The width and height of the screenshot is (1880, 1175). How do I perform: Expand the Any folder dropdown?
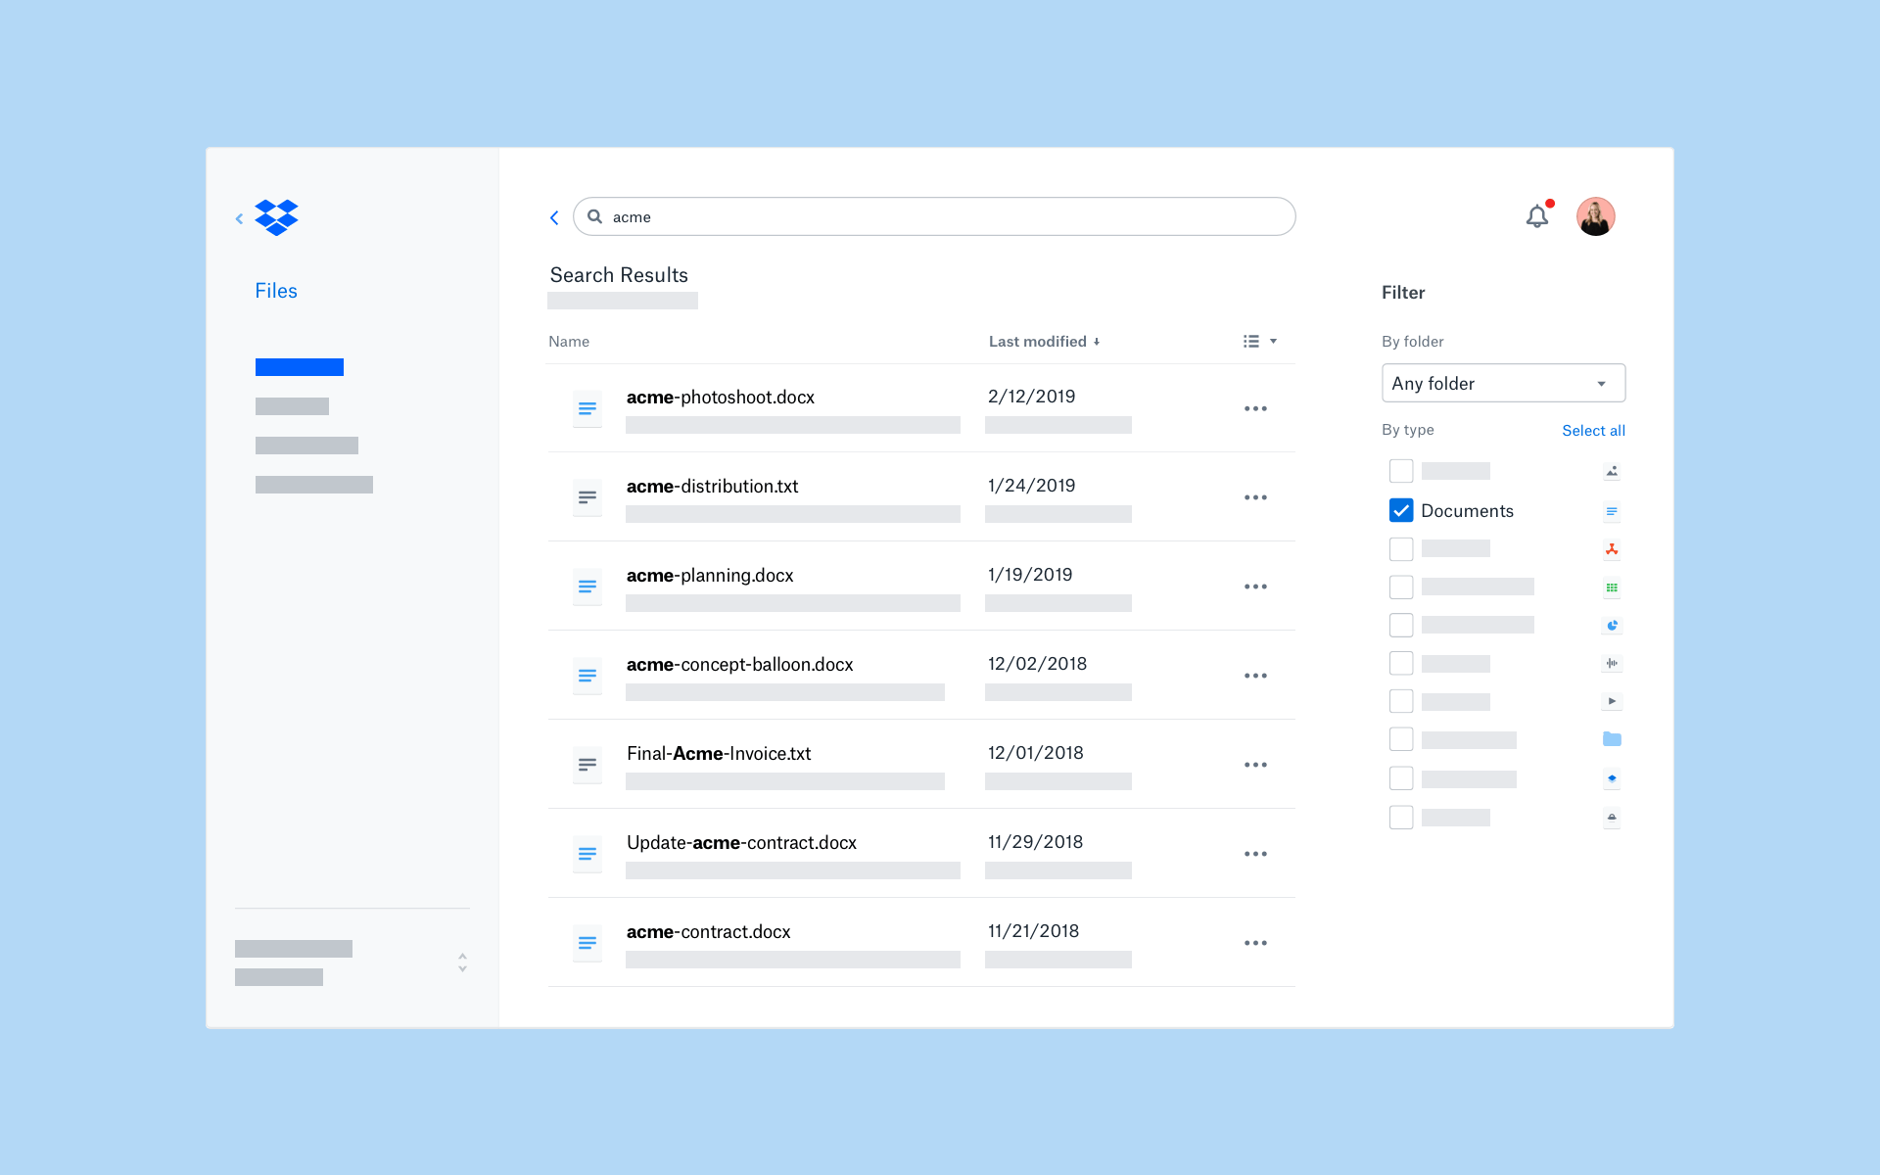pyautogui.click(x=1502, y=383)
